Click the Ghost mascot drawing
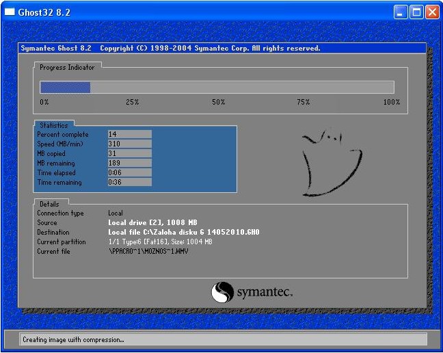The width and height of the screenshot is (443, 353). point(332,163)
